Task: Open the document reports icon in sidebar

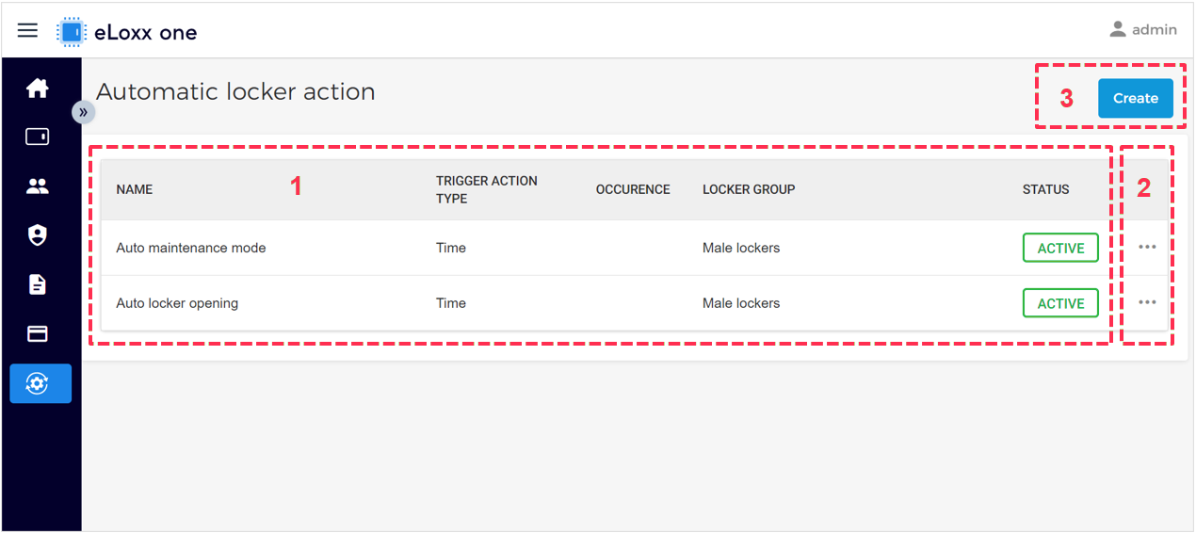Action: pos(38,284)
